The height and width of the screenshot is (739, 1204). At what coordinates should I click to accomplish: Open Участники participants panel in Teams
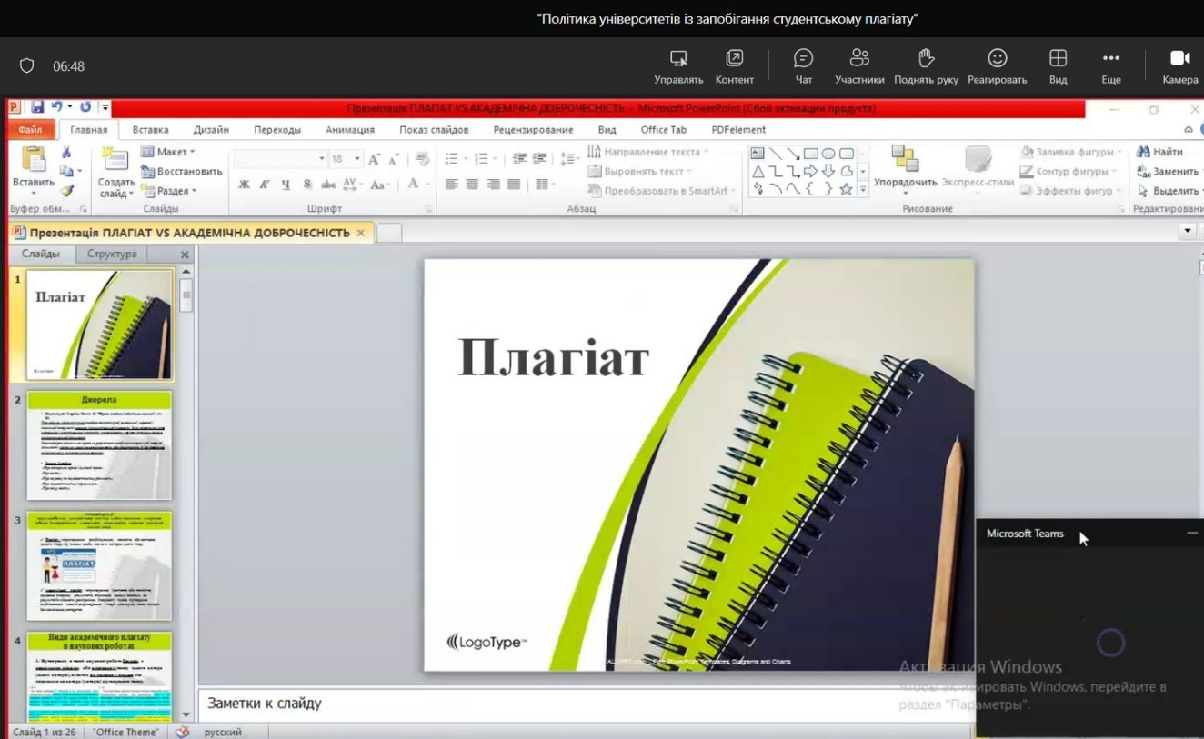pos(859,67)
